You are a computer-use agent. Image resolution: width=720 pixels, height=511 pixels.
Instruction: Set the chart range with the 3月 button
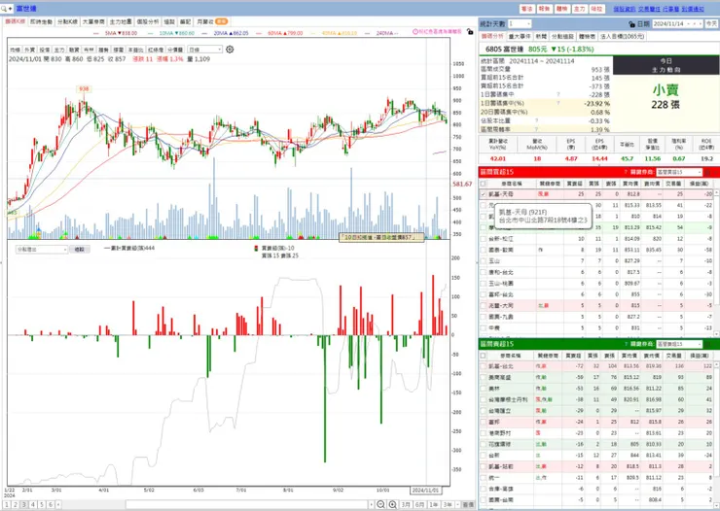[406, 504]
